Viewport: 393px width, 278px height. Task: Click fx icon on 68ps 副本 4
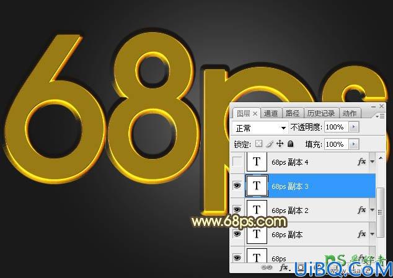[x=361, y=162]
